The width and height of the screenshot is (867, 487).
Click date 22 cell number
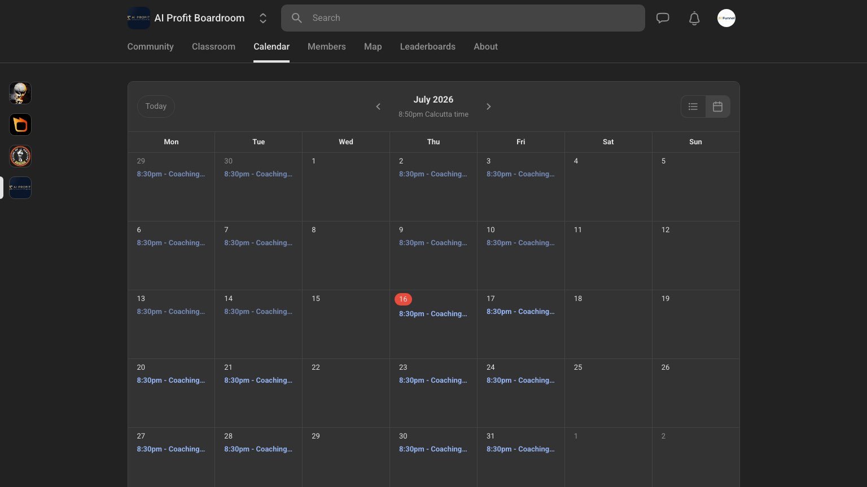point(316,368)
